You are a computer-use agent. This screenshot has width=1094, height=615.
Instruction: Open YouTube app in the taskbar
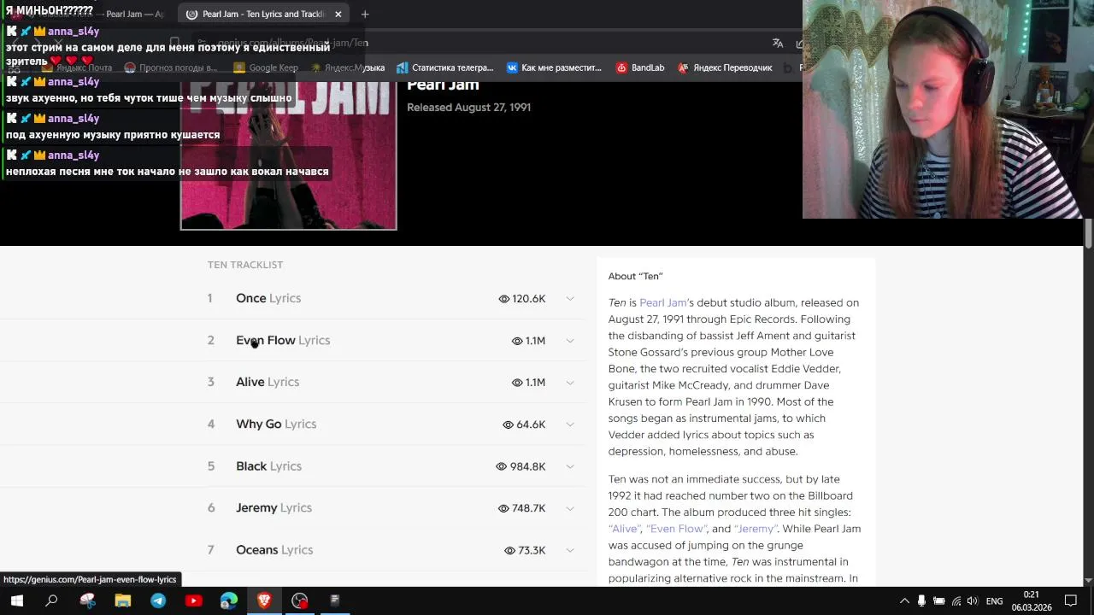click(193, 600)
